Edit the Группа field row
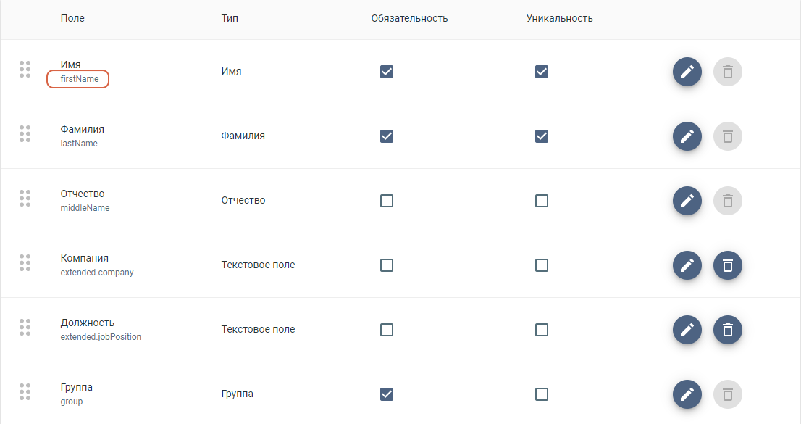This screenshot has height=424, width=801. point(687,394)
